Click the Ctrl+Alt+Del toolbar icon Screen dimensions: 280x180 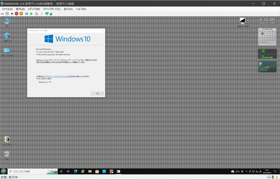click(x=2, y=14)
